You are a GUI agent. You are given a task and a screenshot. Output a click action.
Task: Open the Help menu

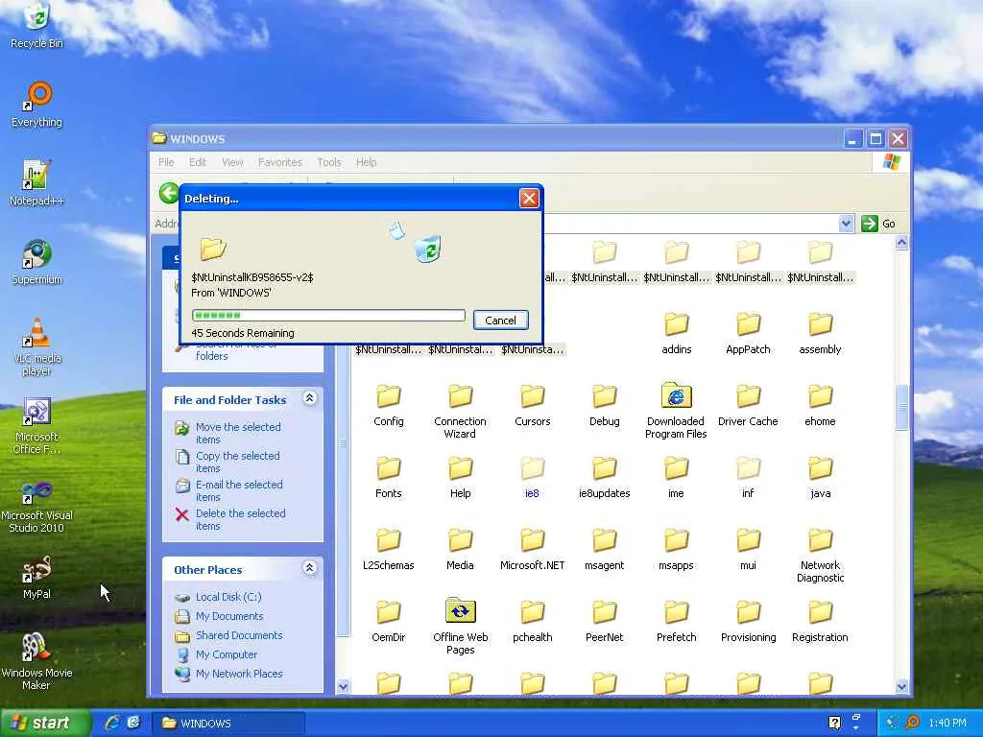click(366, 162)
